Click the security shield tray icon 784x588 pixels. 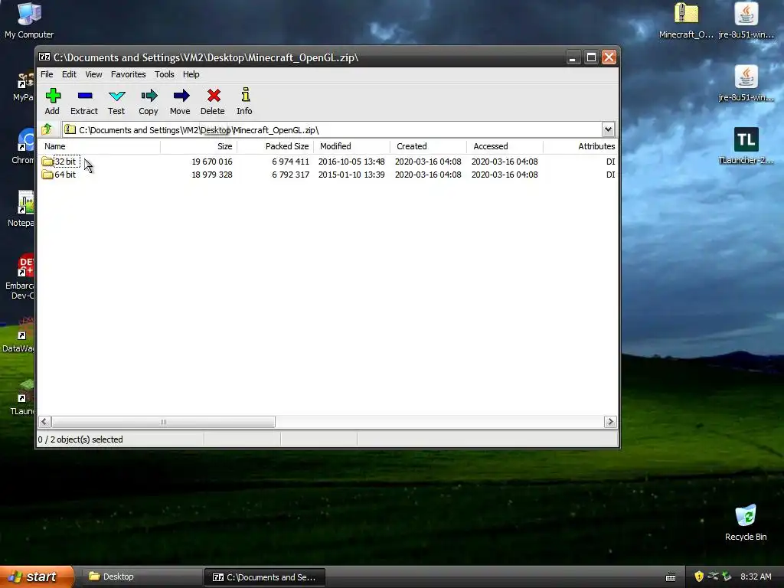pyautogui.click(x=699, y=577)
